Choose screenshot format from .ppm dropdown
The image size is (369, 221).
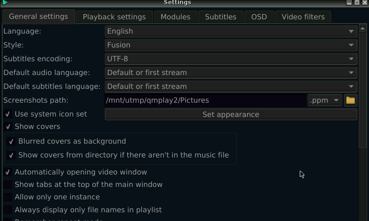[325, 100]
